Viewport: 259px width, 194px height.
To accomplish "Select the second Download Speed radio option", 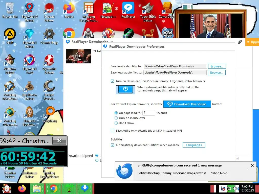I will pos(97,160).
